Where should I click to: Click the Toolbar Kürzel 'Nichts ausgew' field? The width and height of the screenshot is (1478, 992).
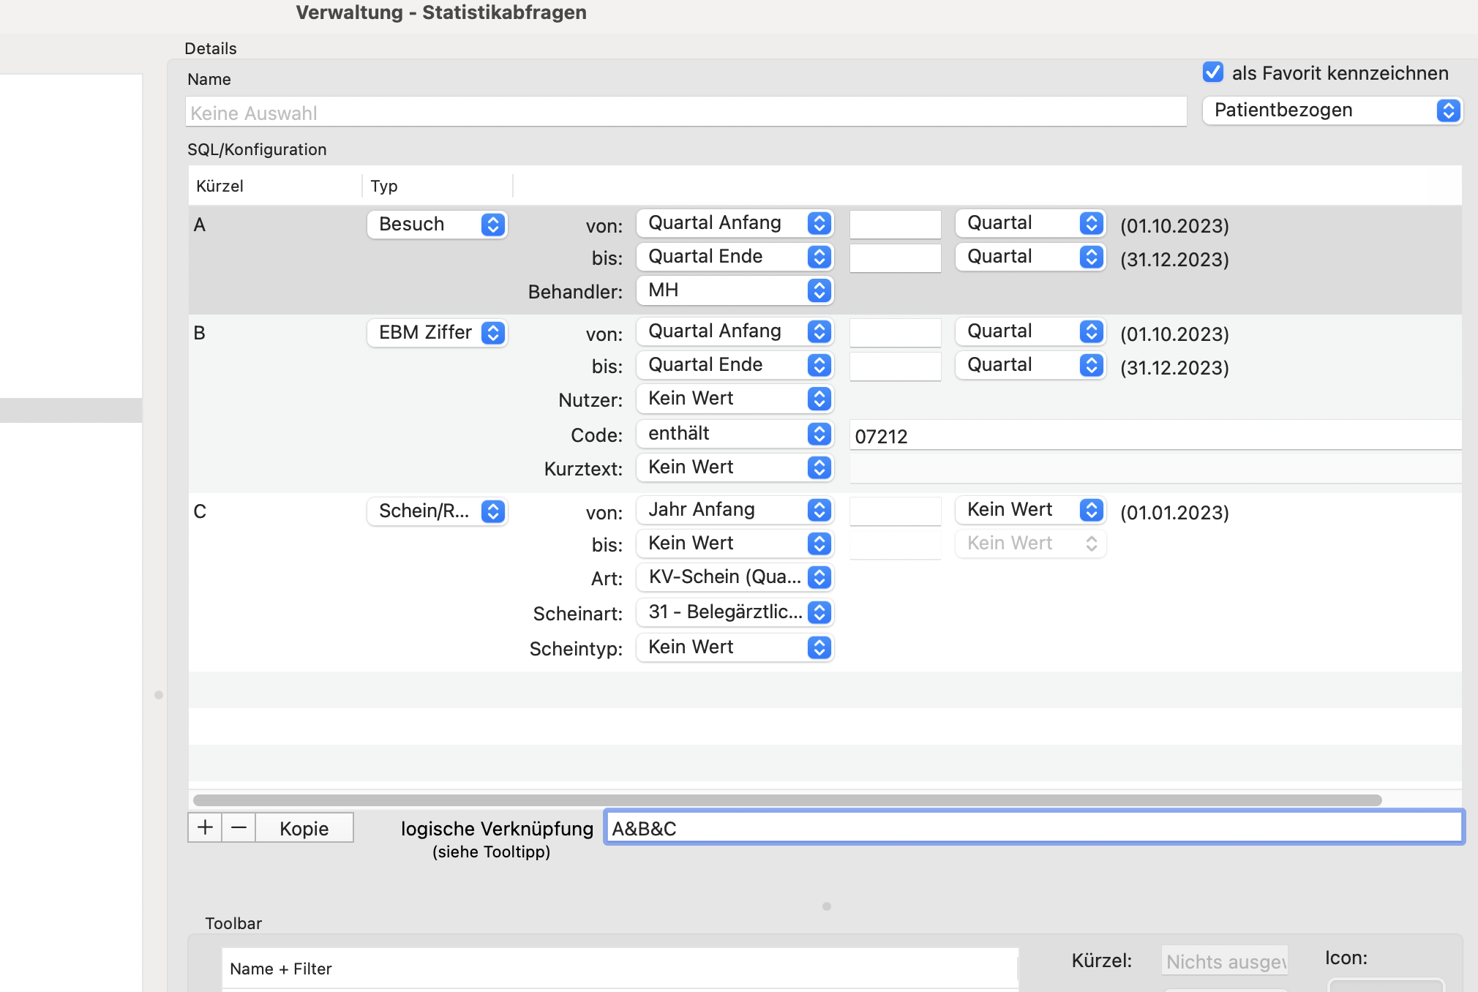click(x=1226, y=961)
